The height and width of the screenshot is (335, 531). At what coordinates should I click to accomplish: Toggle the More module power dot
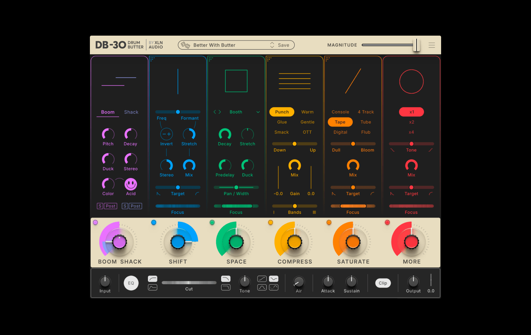(x=387, y=222)
